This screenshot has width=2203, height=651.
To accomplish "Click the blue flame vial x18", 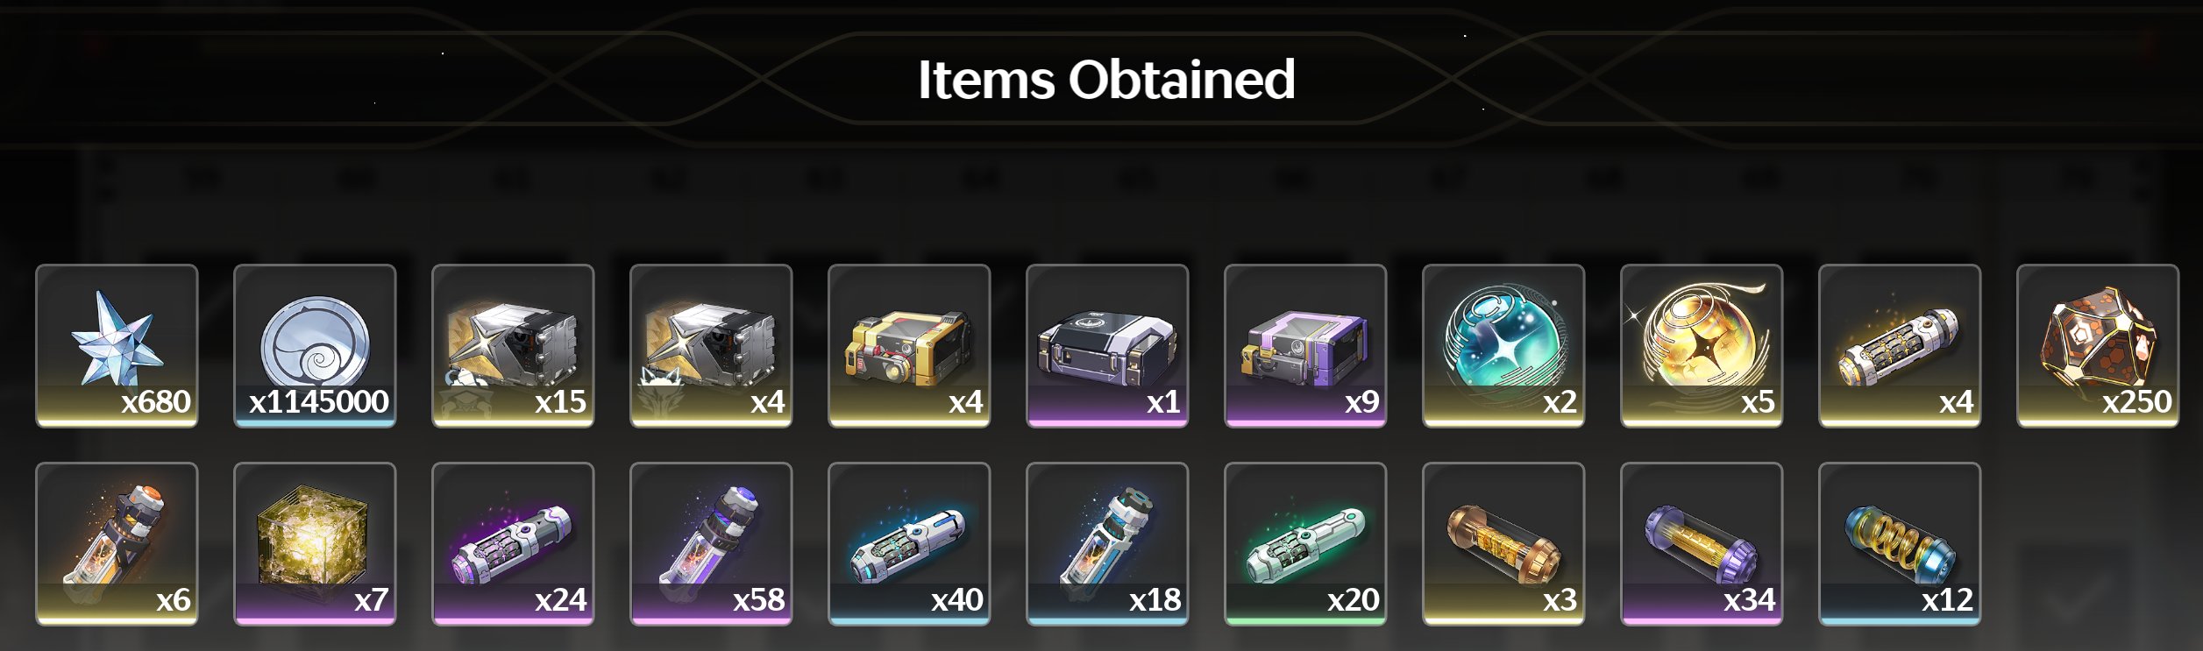I will [1107, 543].
